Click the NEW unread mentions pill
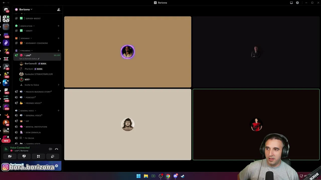The image size is (321, 180). (6, 141)
